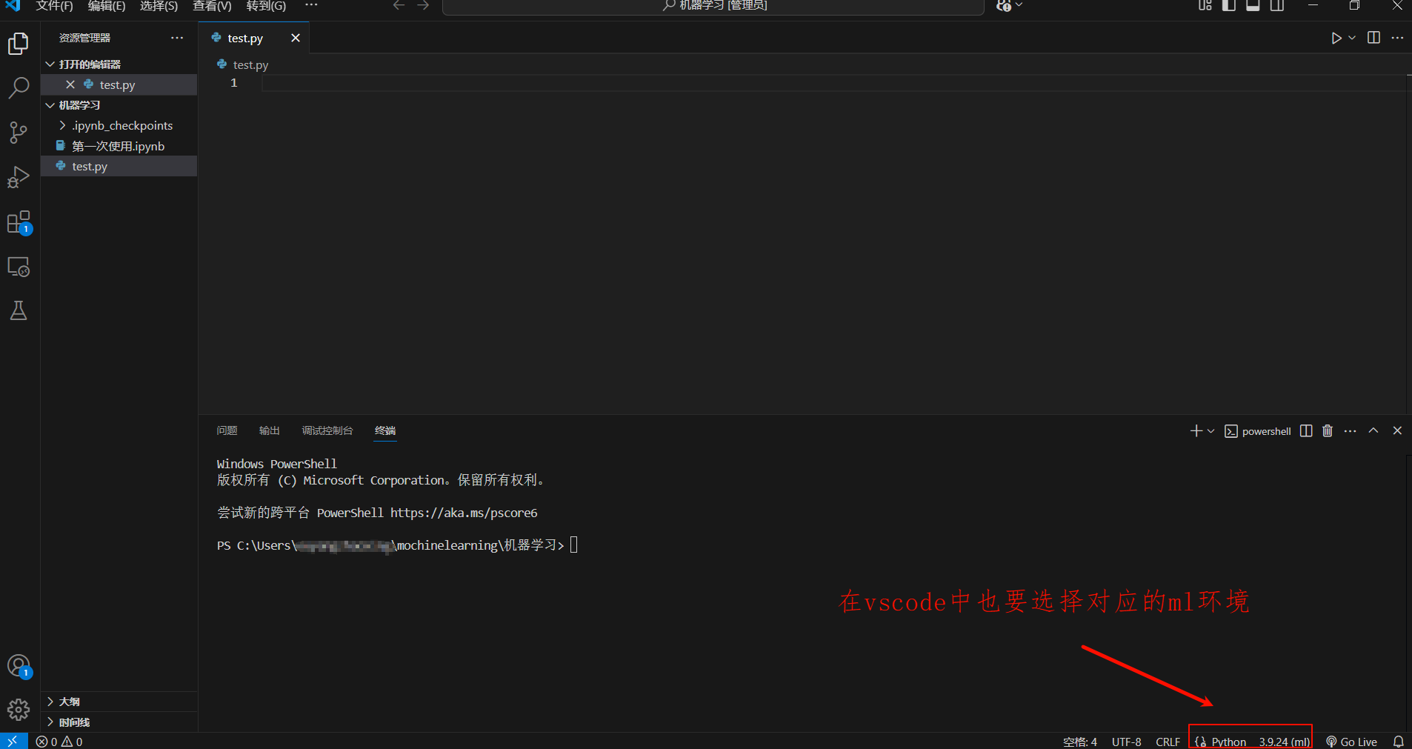The height and width of the screenshot is (749, 1412).
Task: Switch to the 调试控制台 tab
Action: [x=327, y=430]
